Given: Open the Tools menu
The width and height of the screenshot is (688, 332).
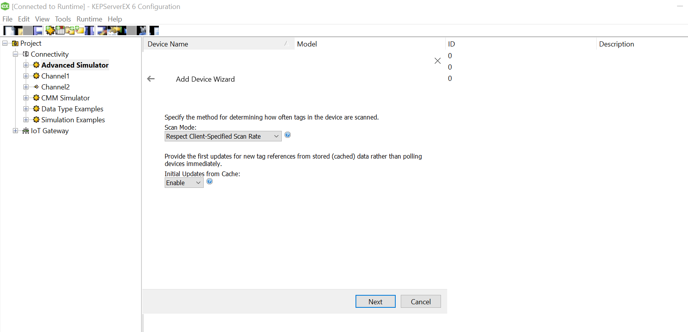Looking at the screenshot, I should 63,19.
